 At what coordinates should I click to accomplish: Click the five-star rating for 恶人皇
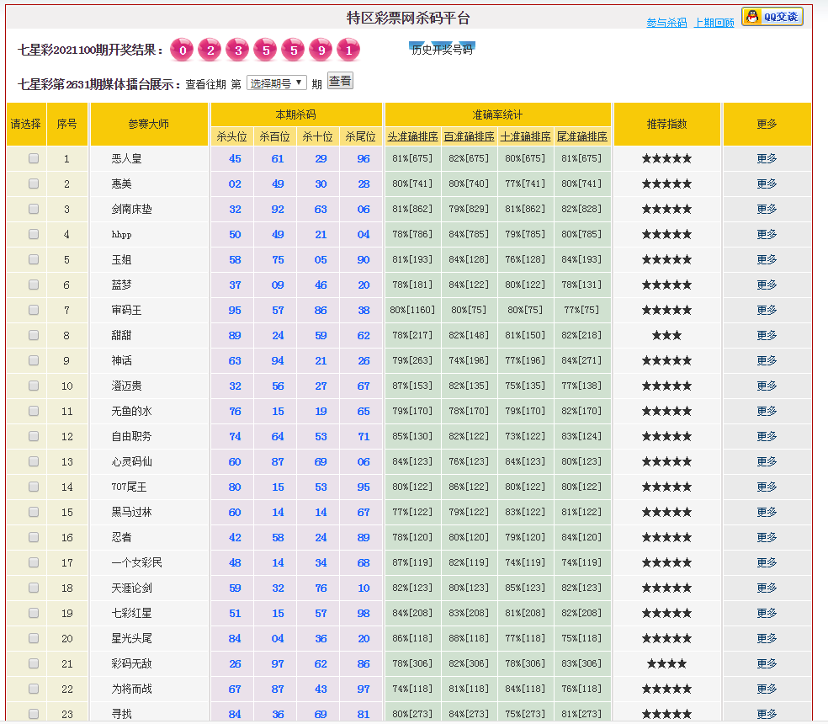(x=666, y=158)
